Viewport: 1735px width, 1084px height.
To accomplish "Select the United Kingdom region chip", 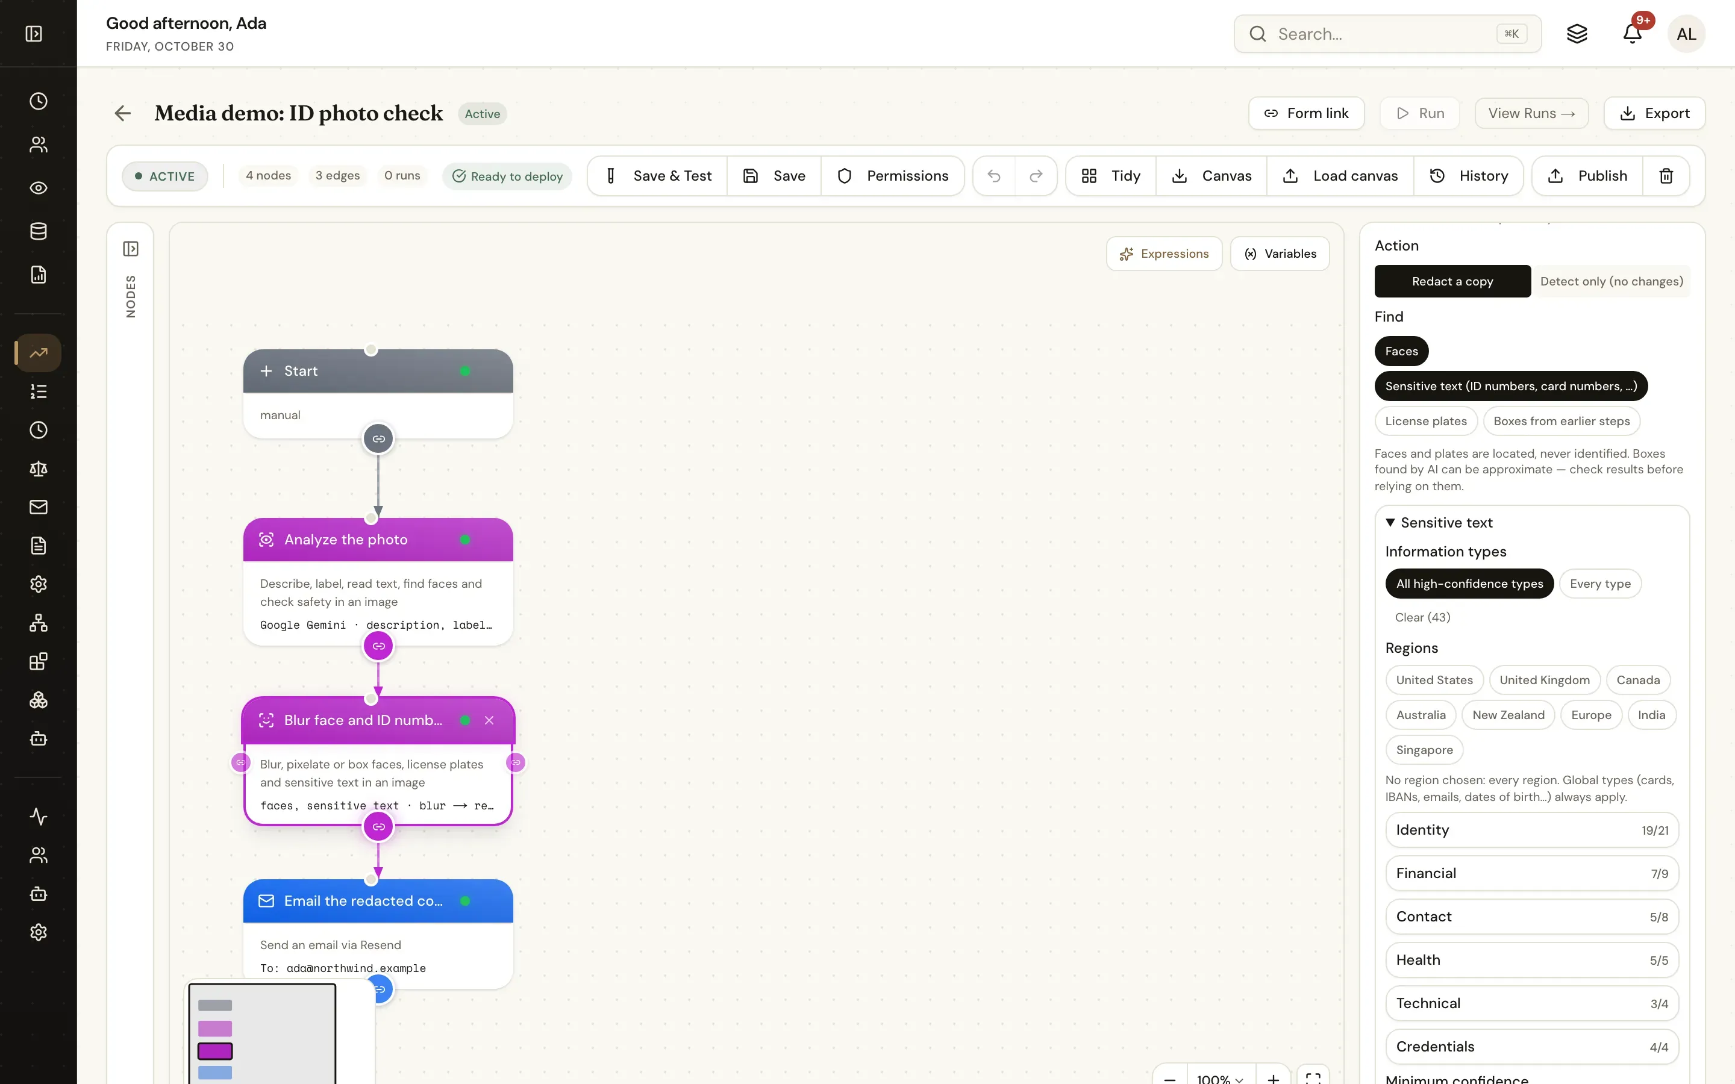I will 1544,680.
